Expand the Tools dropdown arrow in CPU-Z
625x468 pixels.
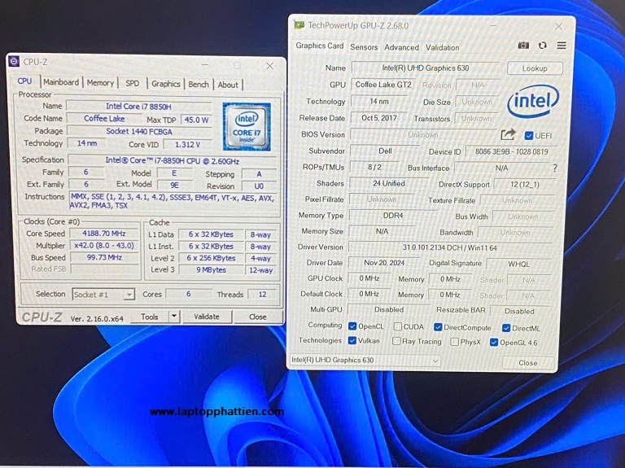[x=173, y=317]
